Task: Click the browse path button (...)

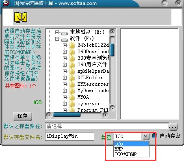Action: pos(173,127)
